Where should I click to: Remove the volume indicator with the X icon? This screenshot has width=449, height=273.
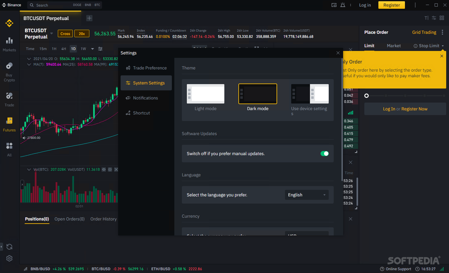tap(116, 169)
